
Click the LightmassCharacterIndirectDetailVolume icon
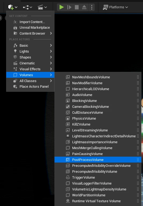pos(68,136)
